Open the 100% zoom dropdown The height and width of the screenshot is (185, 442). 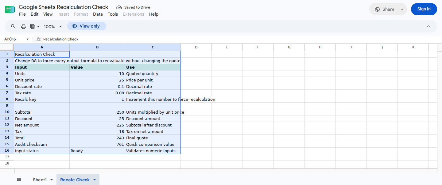point(53,27)
